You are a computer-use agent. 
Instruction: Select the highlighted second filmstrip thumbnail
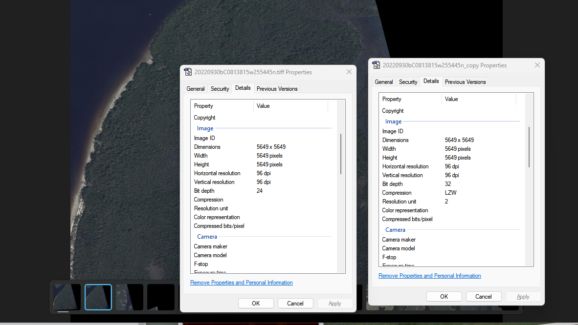click(98, 297)
